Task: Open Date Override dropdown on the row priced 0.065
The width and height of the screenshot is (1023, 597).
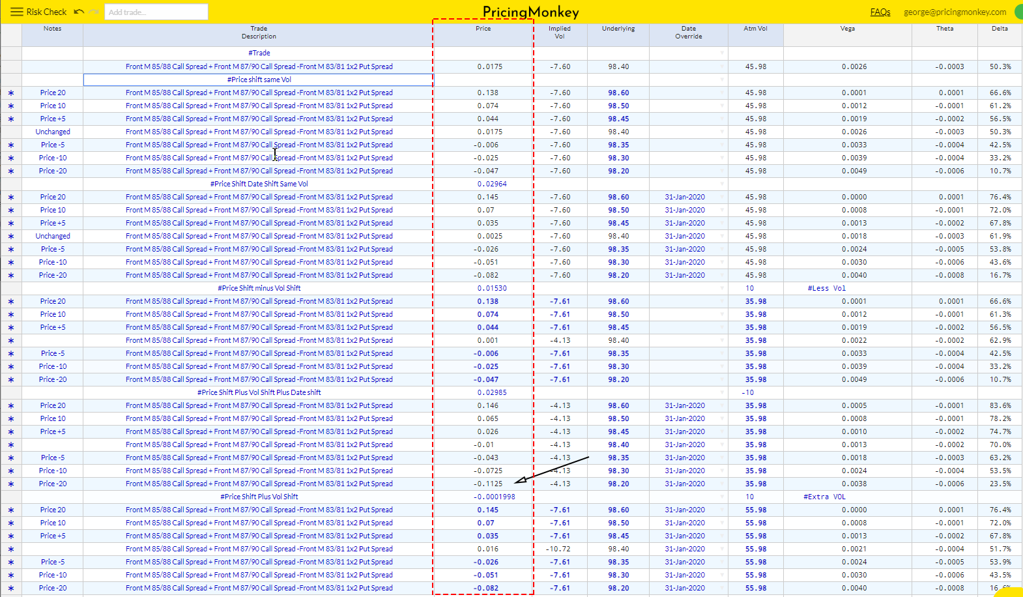Action: tap(722, 418)
